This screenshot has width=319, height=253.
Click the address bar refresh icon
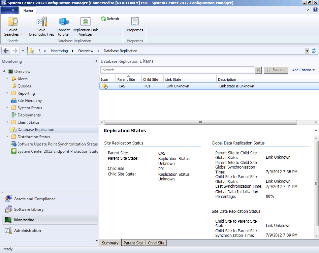314,51
